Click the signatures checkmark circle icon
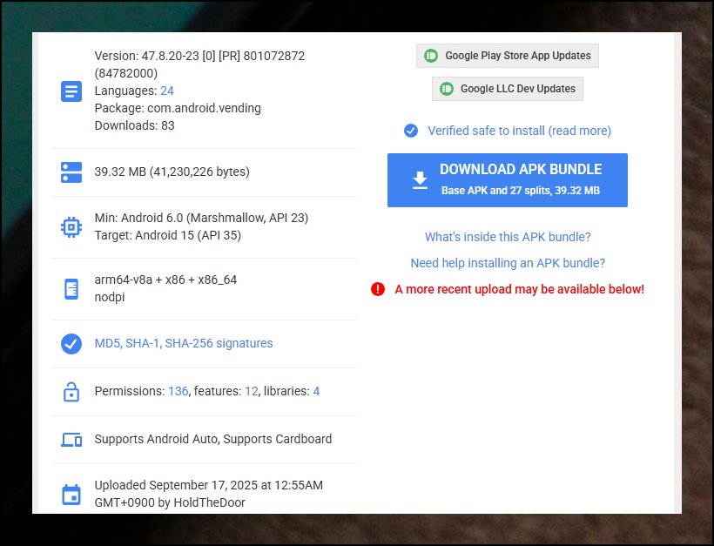 [71, 344]
